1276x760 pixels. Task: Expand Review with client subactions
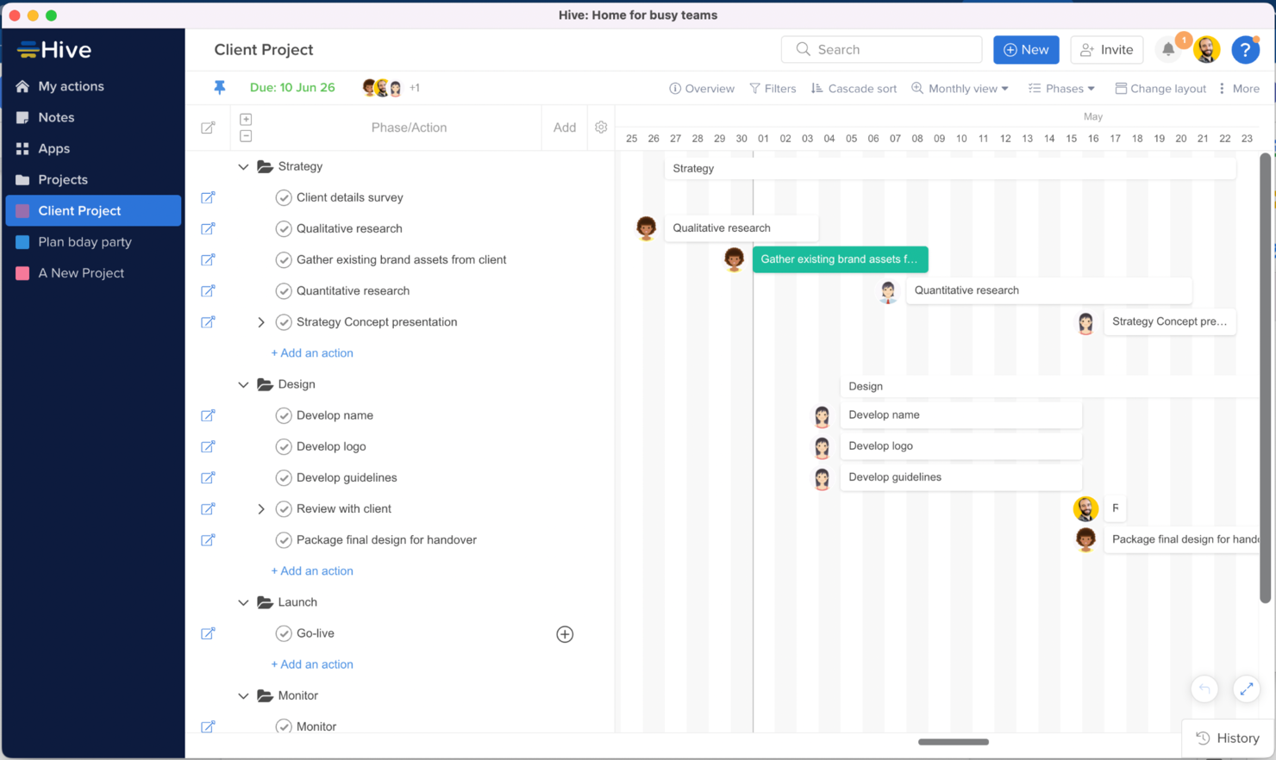pyautogui.click(x=261, y=509)
